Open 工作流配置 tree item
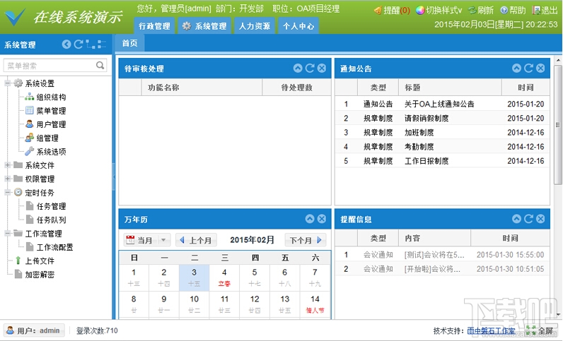This screenshot has width=563, height=341. (50, 247)
